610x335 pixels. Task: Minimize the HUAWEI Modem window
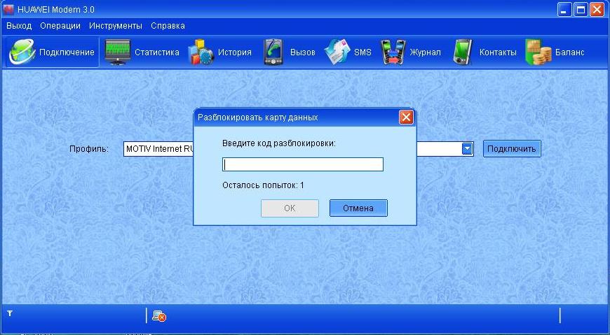[x=564, y=9]
